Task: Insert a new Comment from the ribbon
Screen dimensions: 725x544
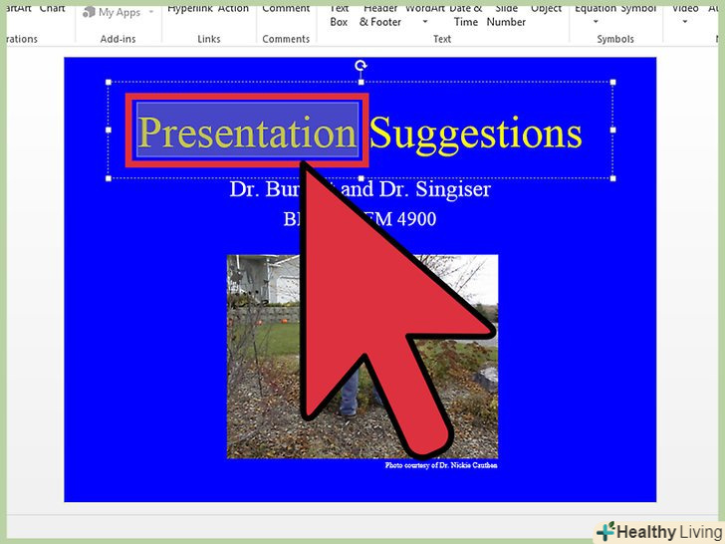Action: [x=286, y=8]
